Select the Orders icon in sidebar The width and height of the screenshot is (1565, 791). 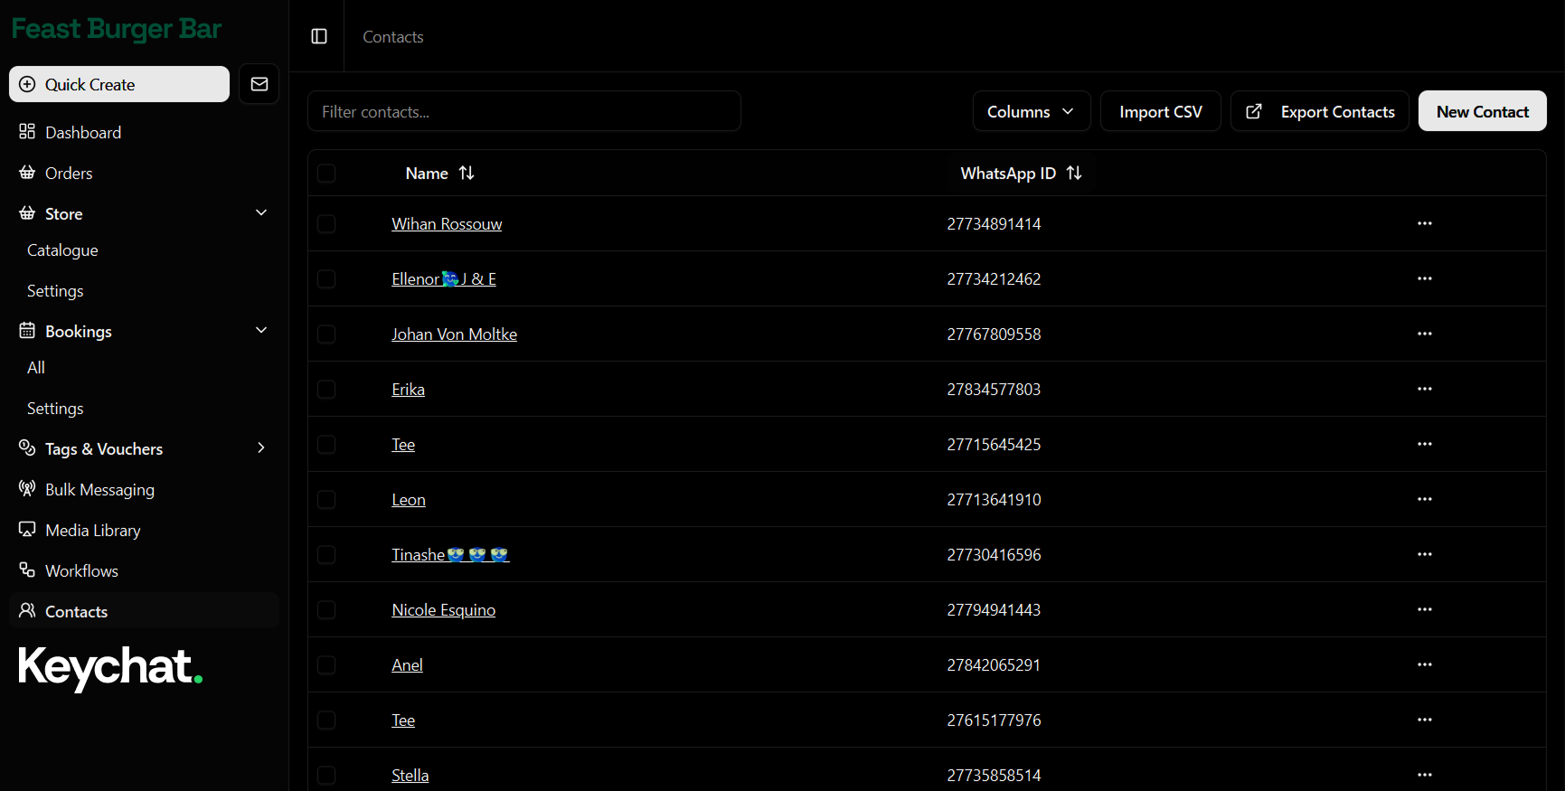(x=27, y=173)
